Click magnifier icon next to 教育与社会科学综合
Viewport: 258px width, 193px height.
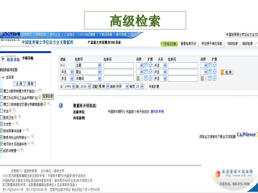click(33, 136)
